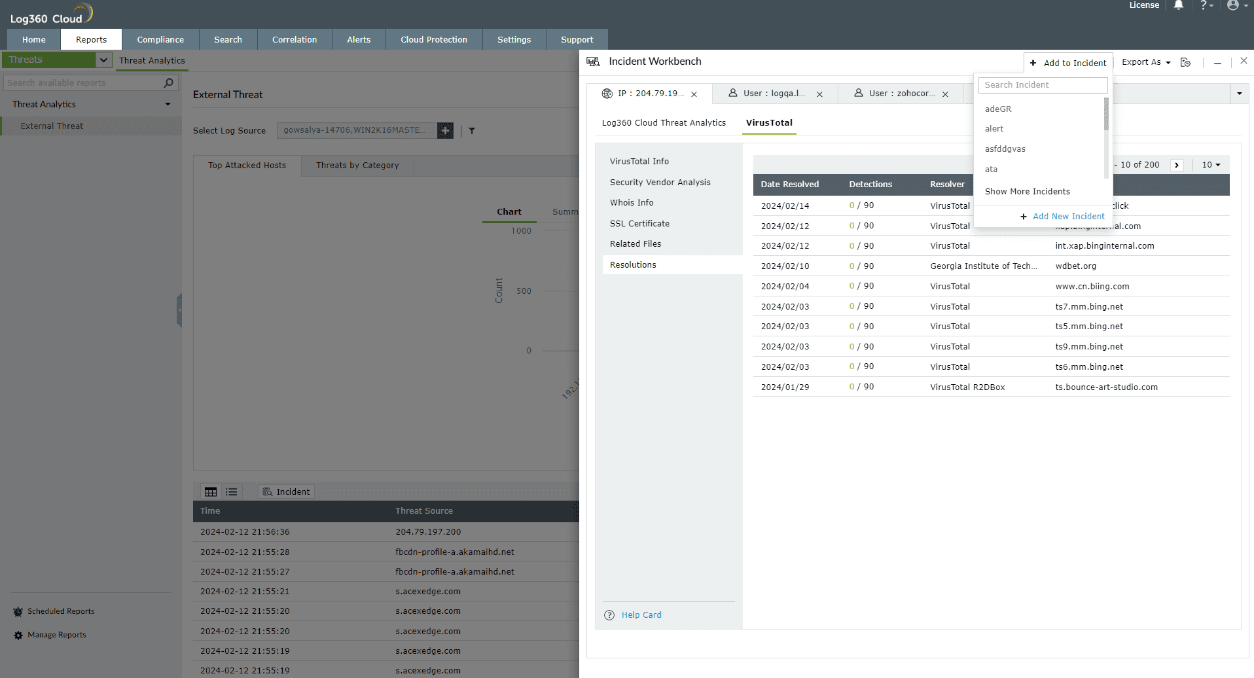Click the incident list scrollbar
The height and width of the screenshot is (678, 1254).
click(x=1106, y=115)
